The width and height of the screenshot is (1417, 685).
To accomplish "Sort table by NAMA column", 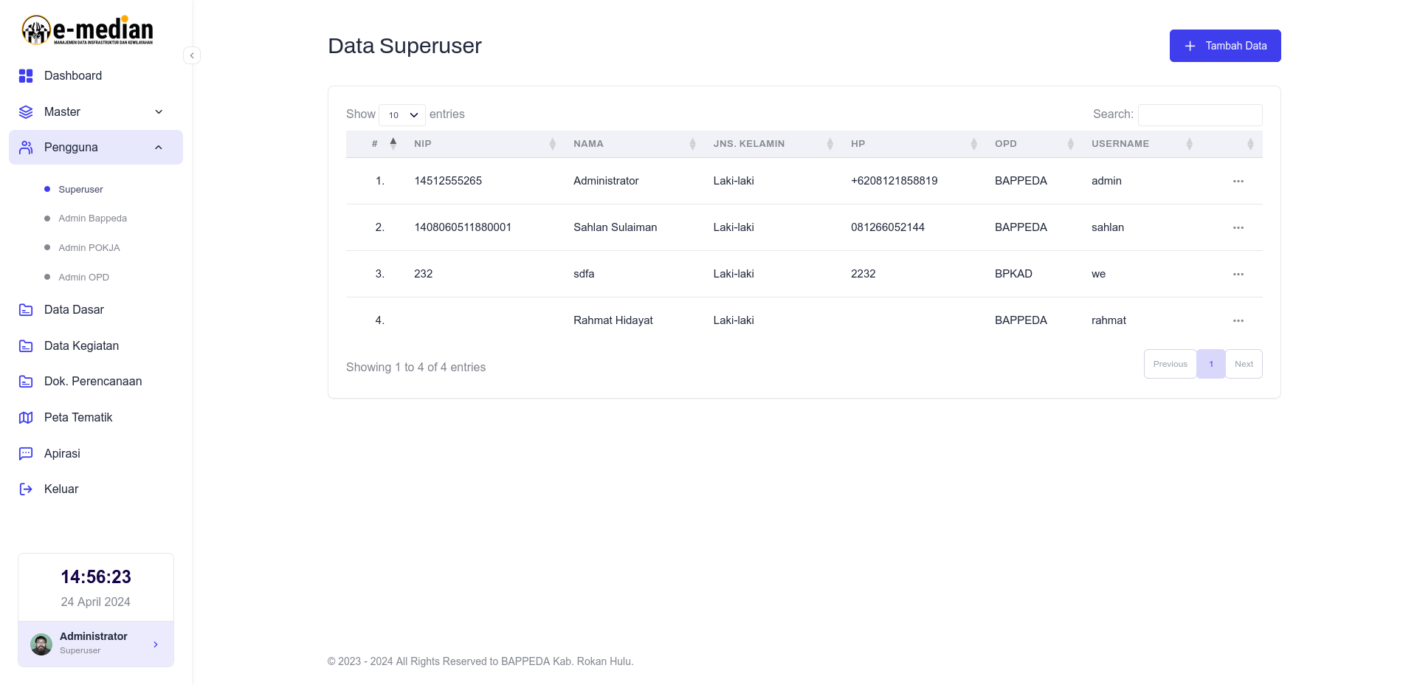I will [632, 144].
